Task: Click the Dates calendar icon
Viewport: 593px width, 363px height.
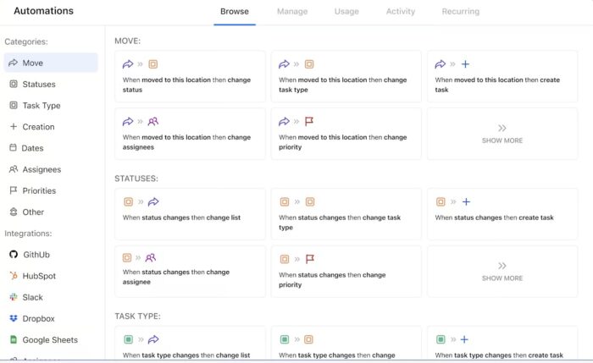Action: (x=14, y=148)
